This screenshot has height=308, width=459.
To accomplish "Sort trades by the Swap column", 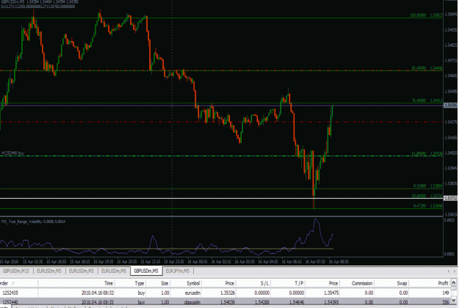I will coord(402,283).
